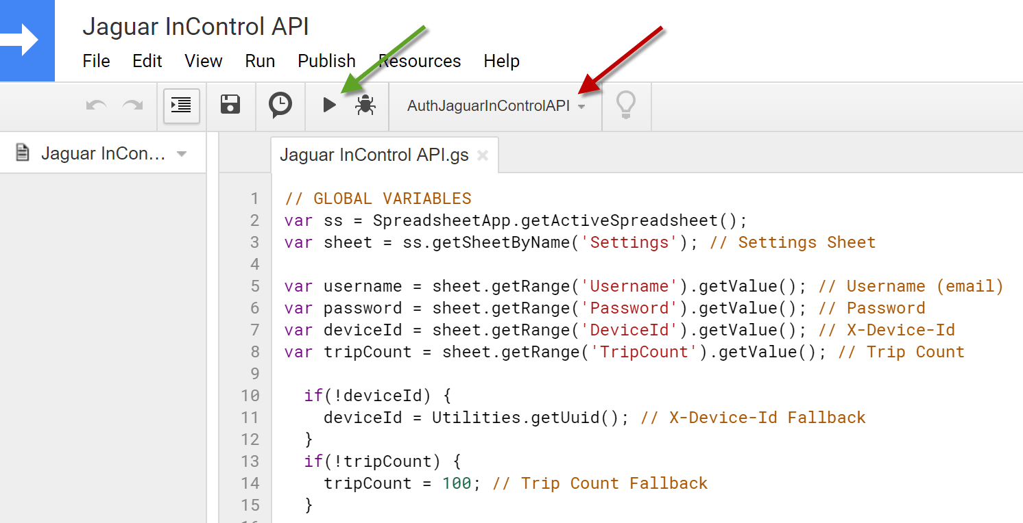The width and height of the screenshot is (1023, 523).
Task: Click the Trip Count Fallback comment
Action: pyautogui.click(x=600, y=483)
